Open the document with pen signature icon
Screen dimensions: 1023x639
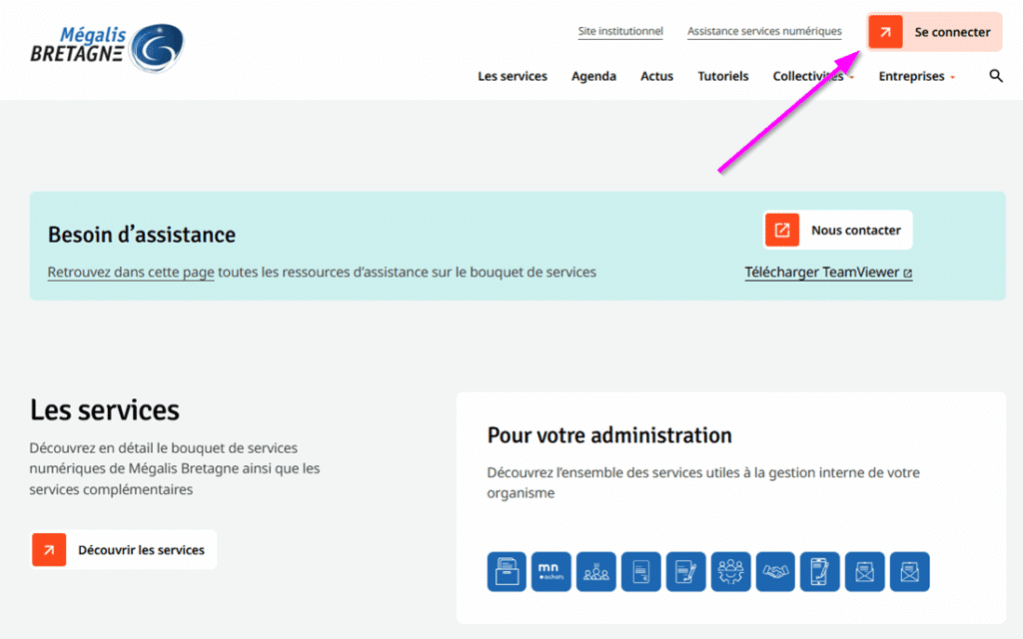(686, 572)
